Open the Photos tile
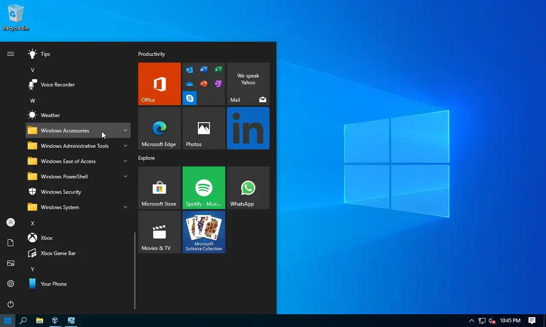This screenshot has height=327, width=546. (x=204, y=128)
